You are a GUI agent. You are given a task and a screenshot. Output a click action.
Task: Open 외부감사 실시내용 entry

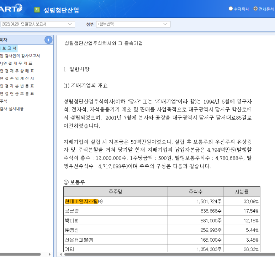(x=12, y=109)
